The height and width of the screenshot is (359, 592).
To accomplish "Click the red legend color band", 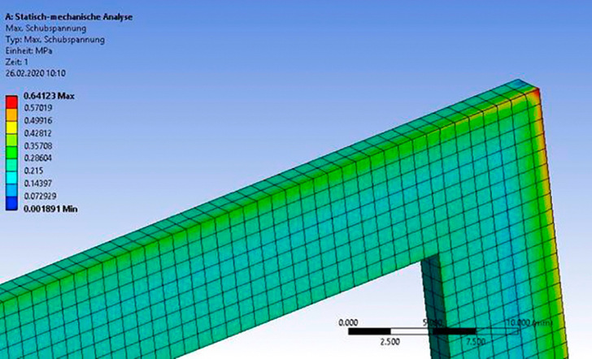I will pyautogui.click(x=12, y=102).
